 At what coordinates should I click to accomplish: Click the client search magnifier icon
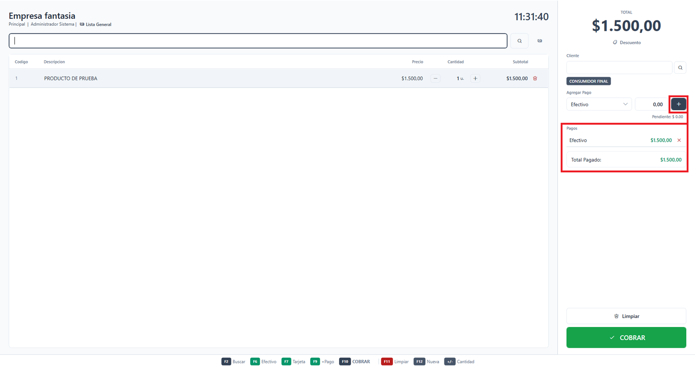tap(680, 68)
